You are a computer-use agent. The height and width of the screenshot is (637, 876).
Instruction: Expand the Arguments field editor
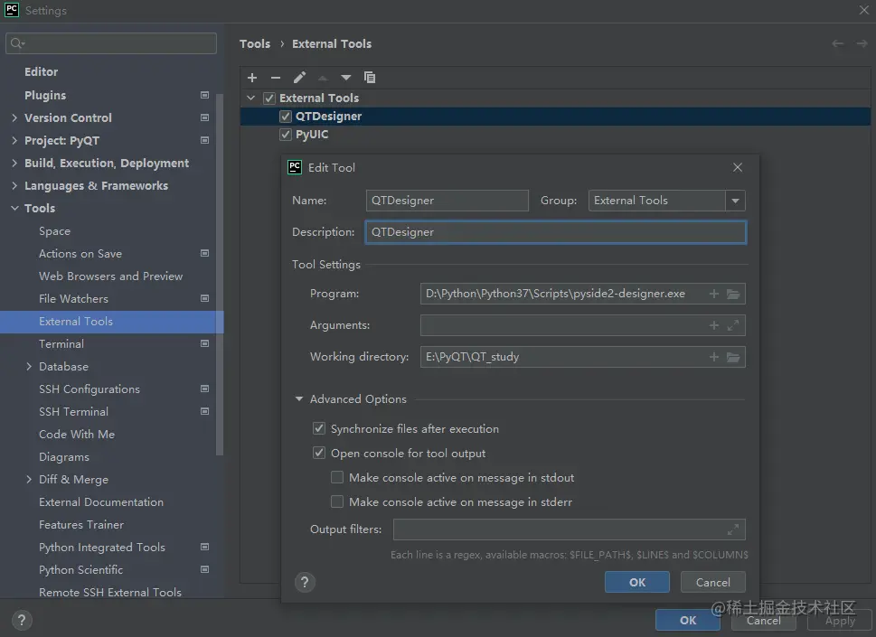click(x=733, y=325)
